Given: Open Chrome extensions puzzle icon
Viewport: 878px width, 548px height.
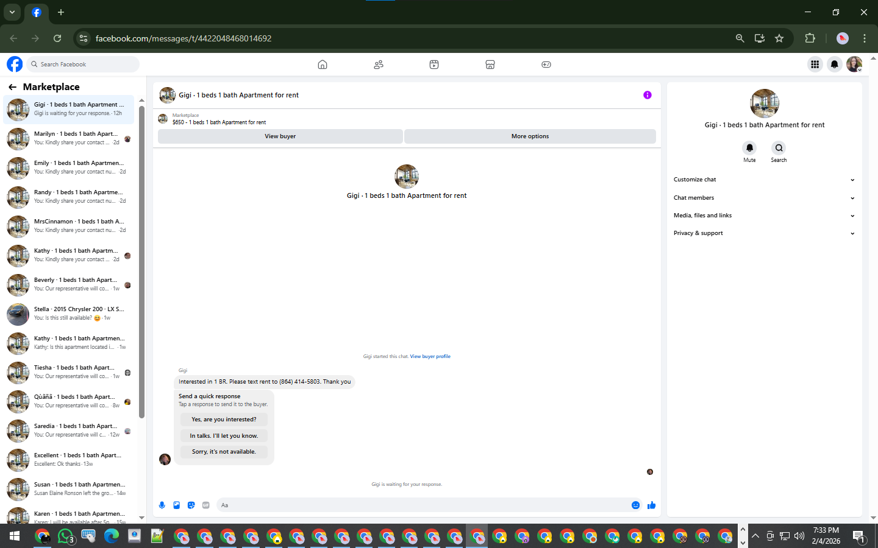Looking at the screenshot, I should coord(810,38).
